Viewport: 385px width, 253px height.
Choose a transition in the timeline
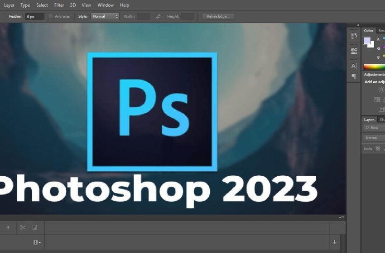(x=35, y=228)
